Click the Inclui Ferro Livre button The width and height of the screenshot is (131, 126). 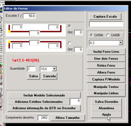click(x=106, y=52)
